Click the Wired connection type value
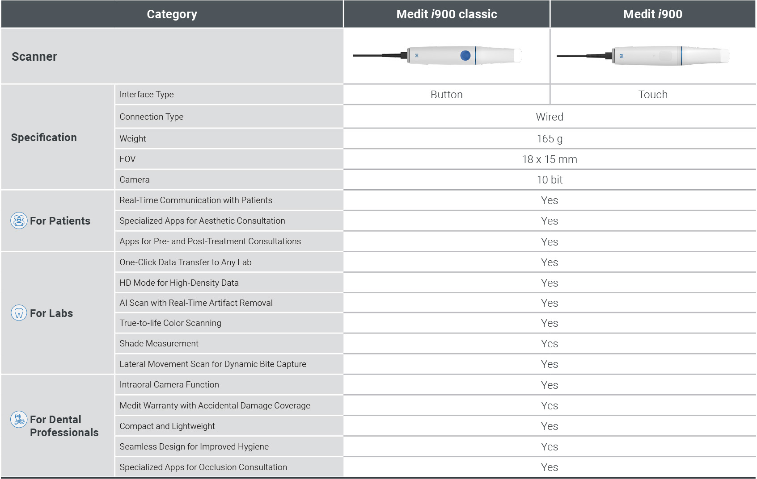Image resolution: width=757 pixels, height=479 pixels. [549, 117]
